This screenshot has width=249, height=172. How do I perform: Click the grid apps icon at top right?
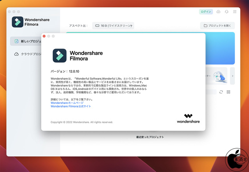235,12
